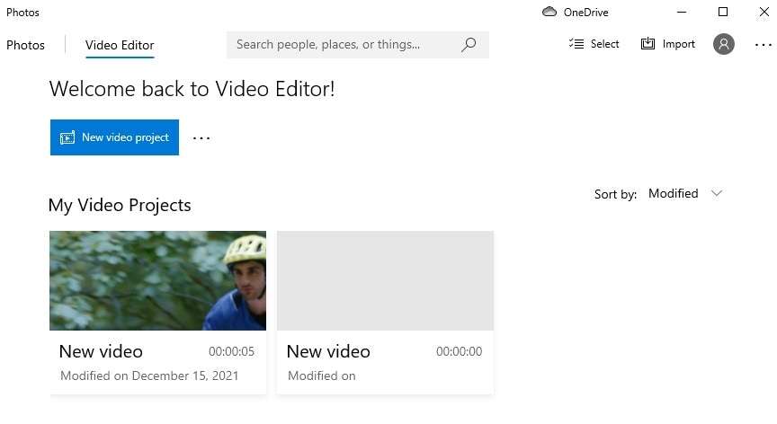Image resolution: width=777 pixels, height=424 pixels.
Task: Click the film icon on New video project
Action: click(x=67, y=137)
